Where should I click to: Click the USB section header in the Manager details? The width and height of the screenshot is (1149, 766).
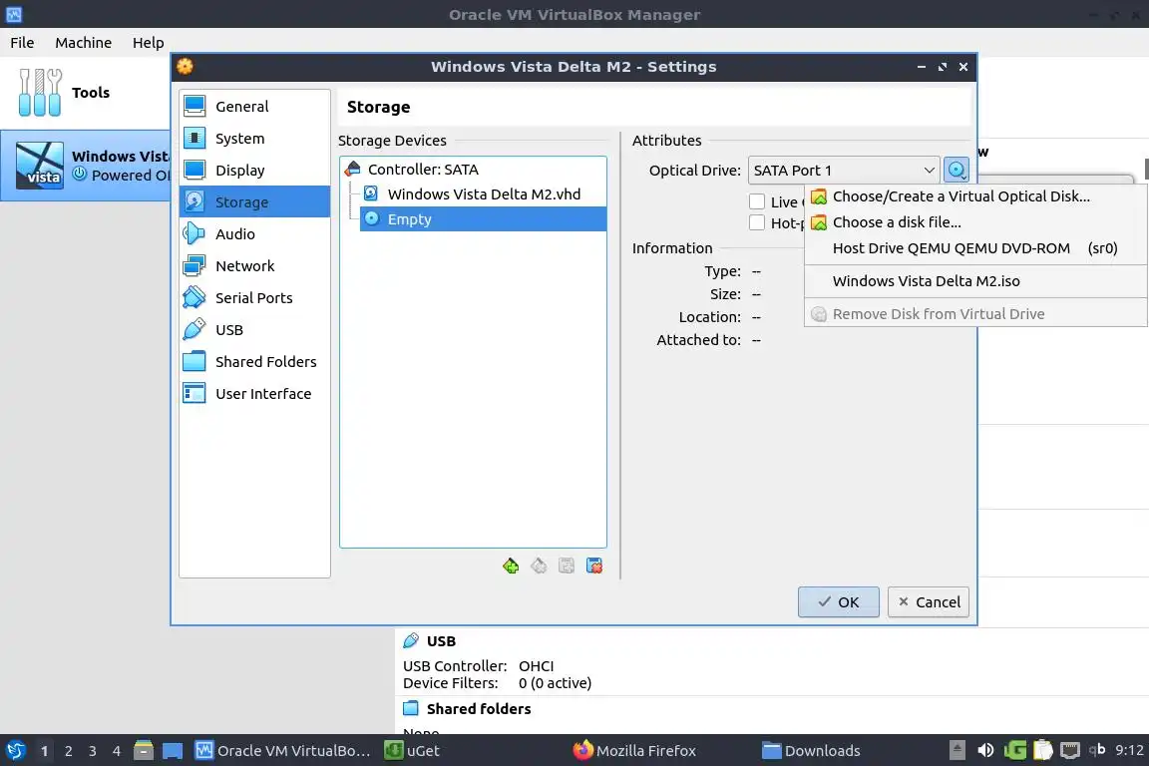(x=441, y=641)
